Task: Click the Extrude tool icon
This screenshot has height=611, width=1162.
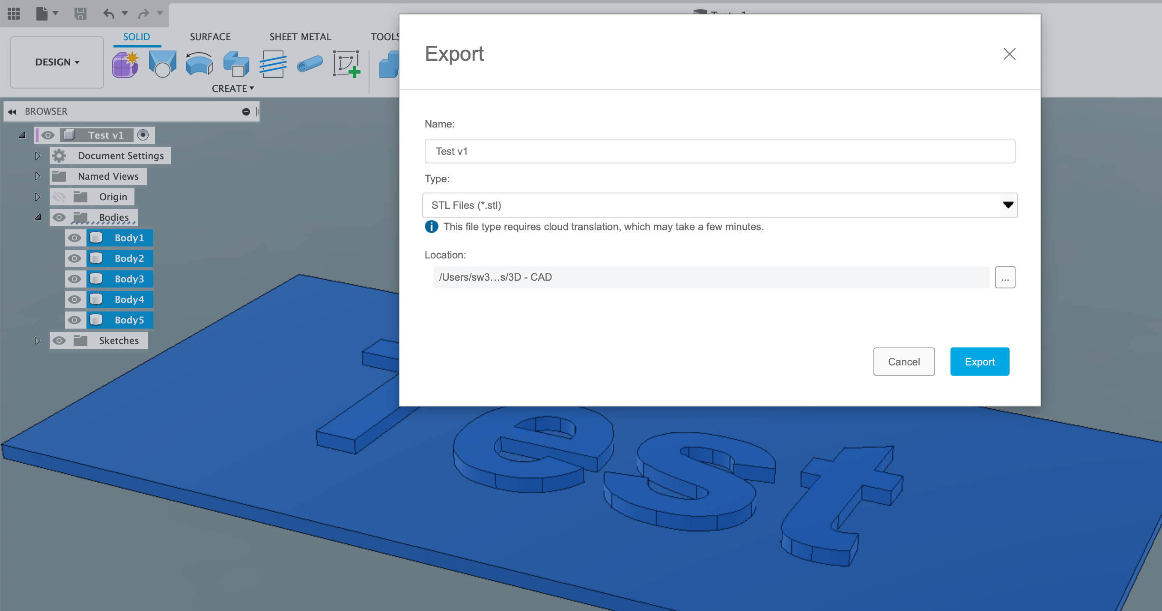Action: tap(236, 64)
